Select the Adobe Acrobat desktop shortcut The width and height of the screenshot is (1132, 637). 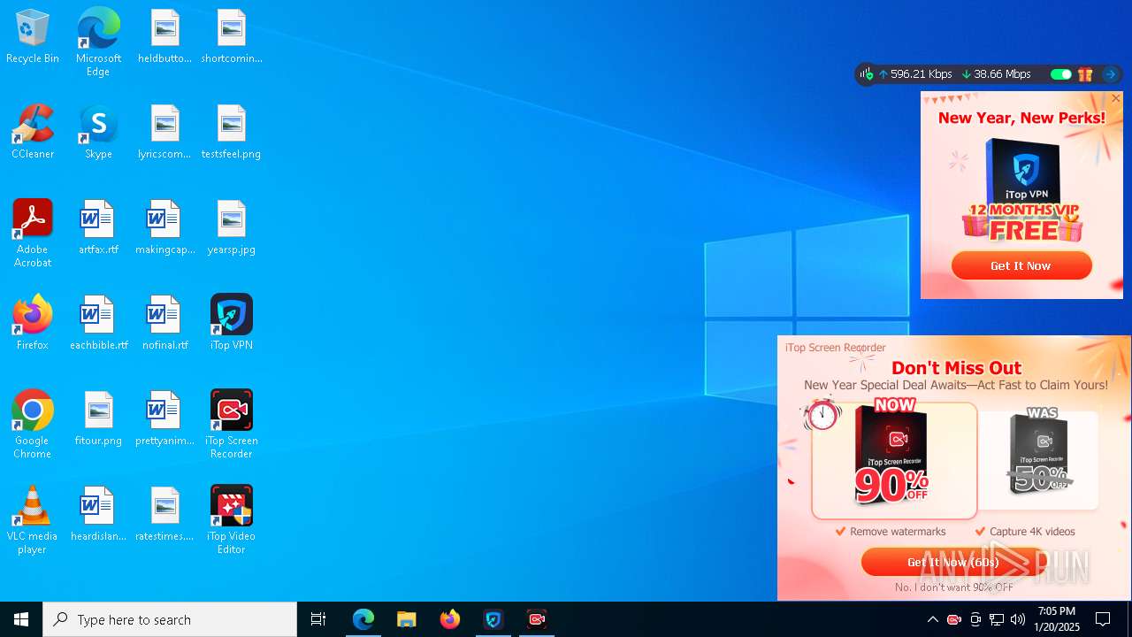(33, 234)
